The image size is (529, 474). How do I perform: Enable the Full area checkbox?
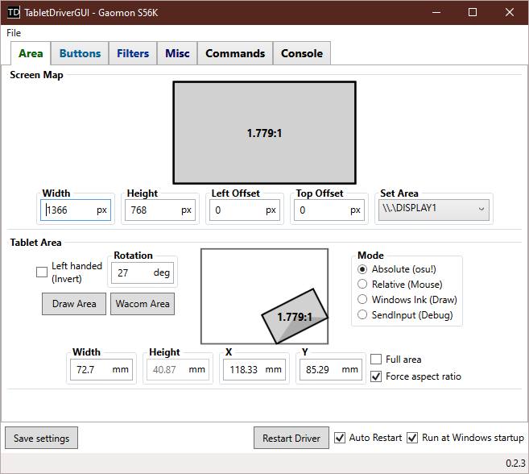tap(376, 360)
